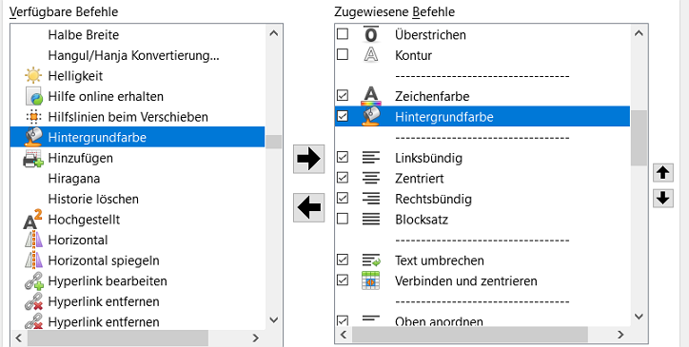The width and height of the screenshot is (689, 347).
Task: Remove command with left arrow button
Action: 309,207
